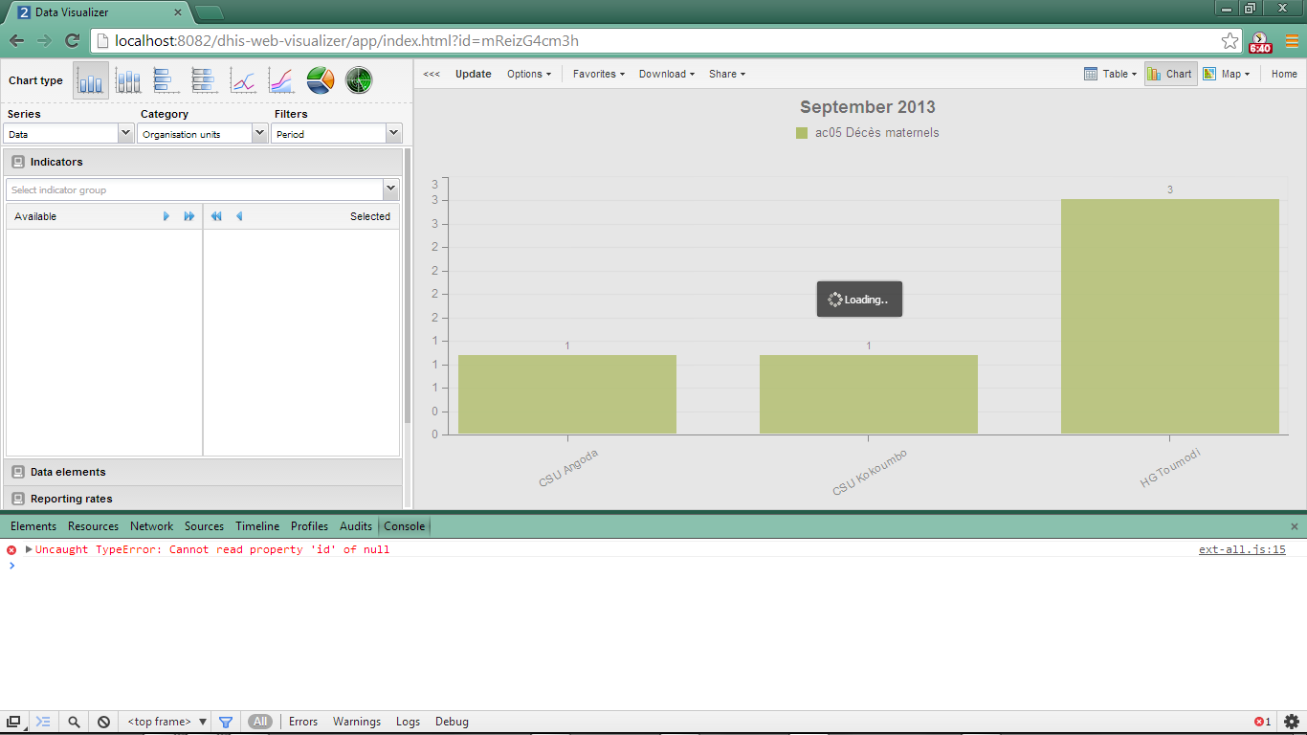
Task: Select the stacked column chart type
Action: (x=128, y=81)
